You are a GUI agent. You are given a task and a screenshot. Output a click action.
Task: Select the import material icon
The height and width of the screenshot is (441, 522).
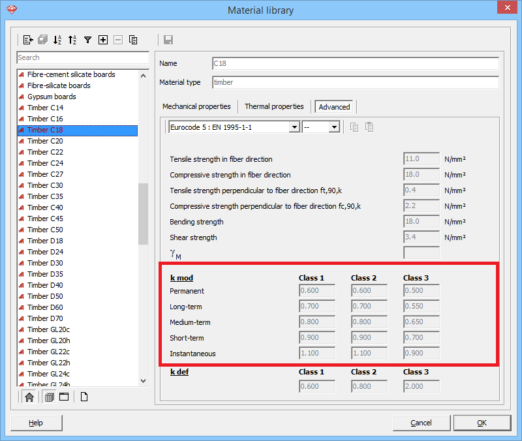tap(27, 40)
